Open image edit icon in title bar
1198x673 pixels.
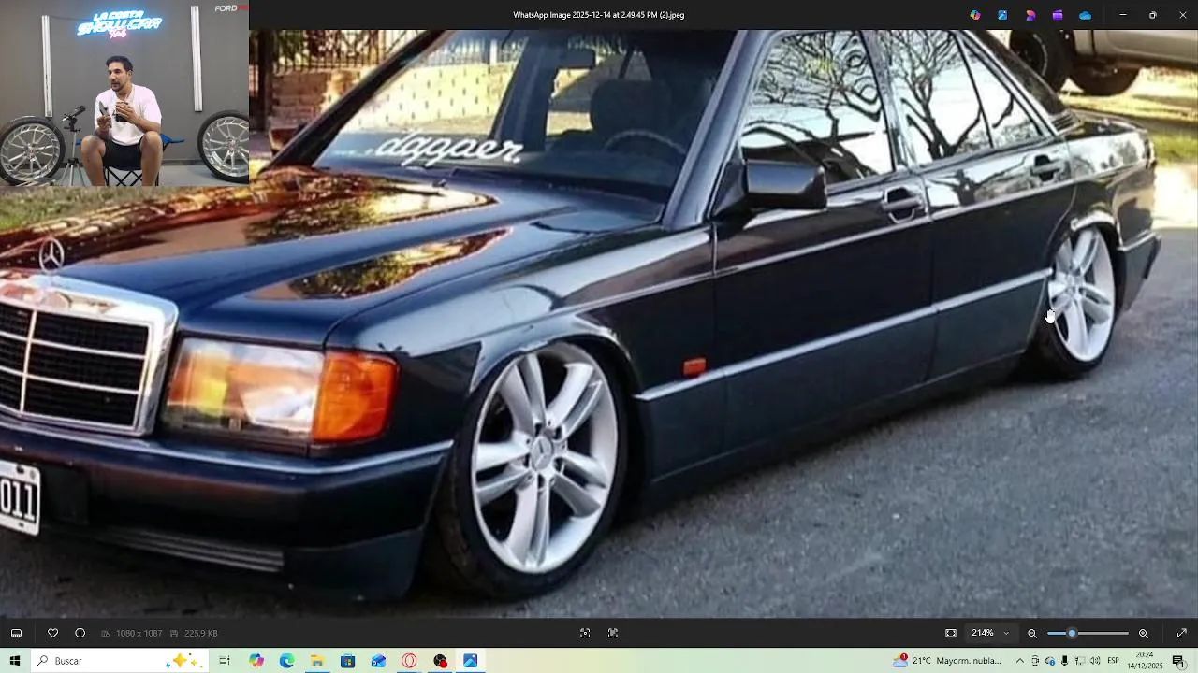coord(1002,15)
